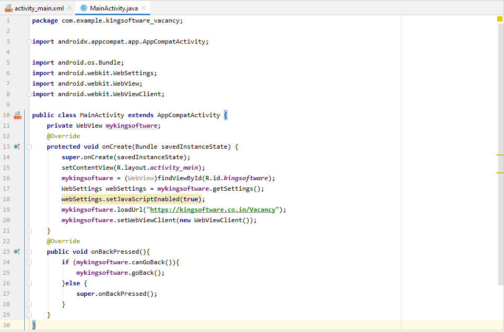Fold the else block at line 26
The width and height of the screenshot is (504, 332).
coord(28,283)
